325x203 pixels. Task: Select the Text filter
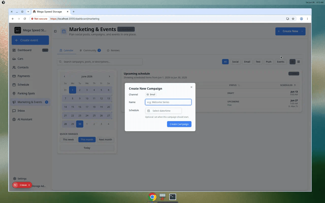coord(258,62)
